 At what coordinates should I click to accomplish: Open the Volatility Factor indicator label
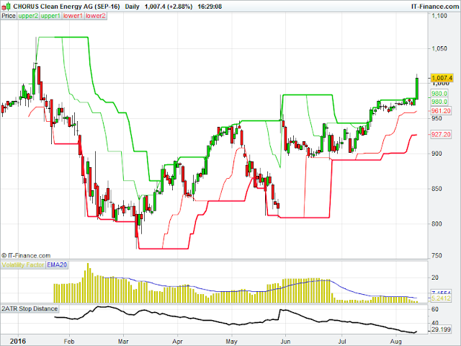(x=23, y=265)
